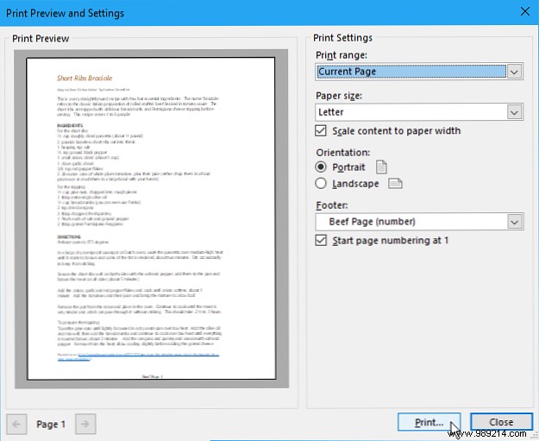Click the page footer text in preview
The width and height of the screenshot is (539, 441).
point(152,376)
